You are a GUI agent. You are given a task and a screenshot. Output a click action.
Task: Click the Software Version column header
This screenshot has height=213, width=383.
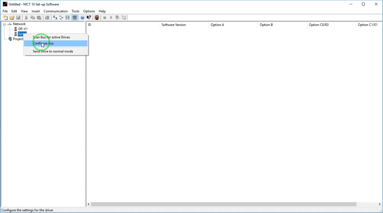point(174,25)
